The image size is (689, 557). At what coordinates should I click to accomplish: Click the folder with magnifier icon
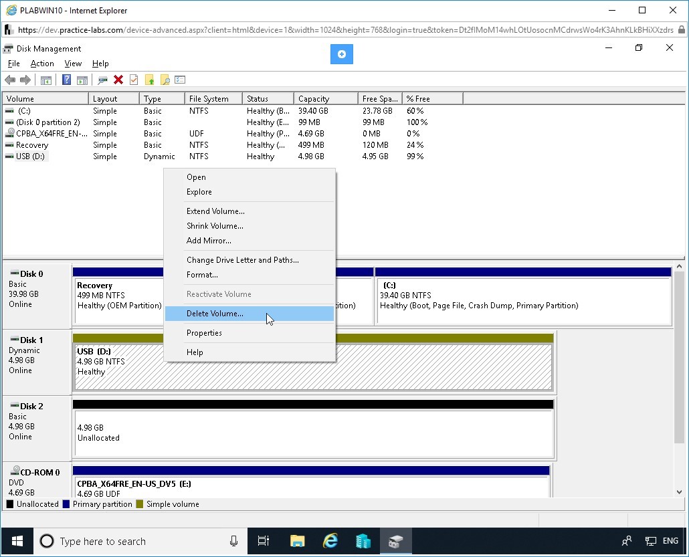[x=165, y=80]
